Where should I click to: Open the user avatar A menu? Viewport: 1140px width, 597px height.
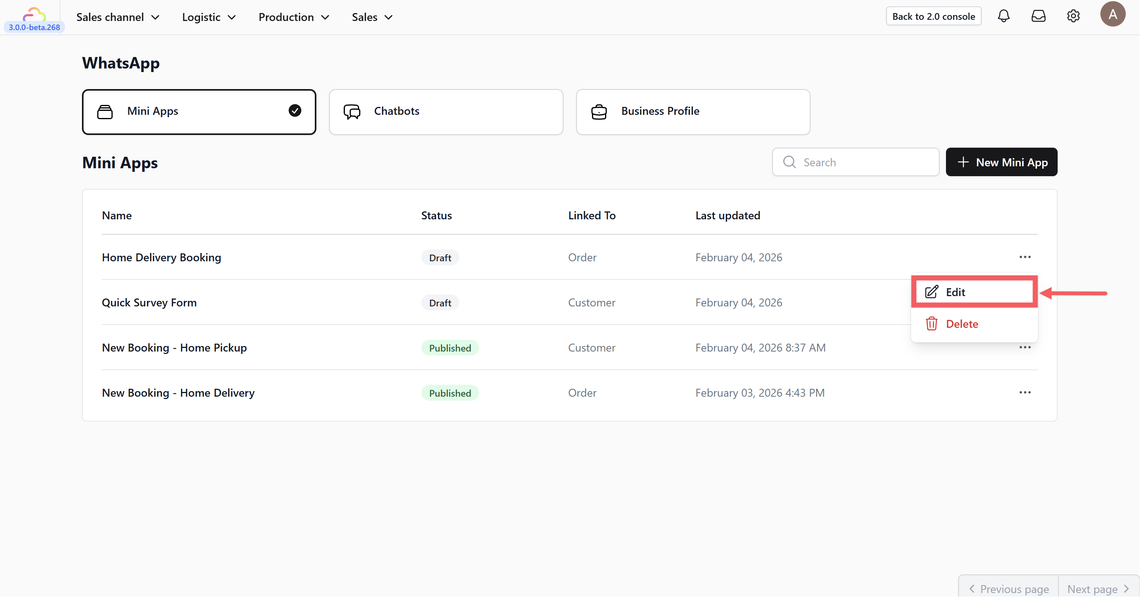pyautogui.click(x=1113, y=14)
